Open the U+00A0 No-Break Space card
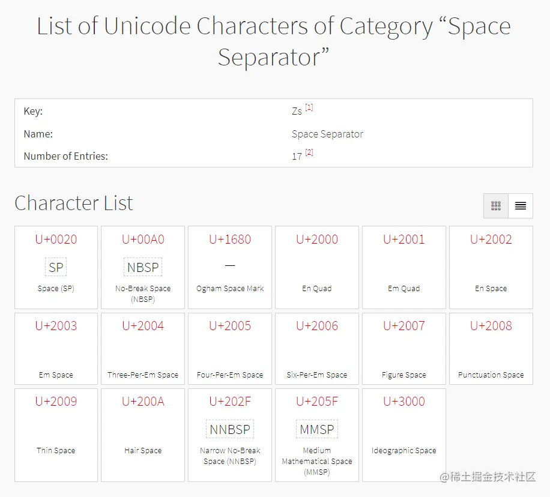Screen dimensions: 550x497 pyautogui.click(x=143, y=267)
